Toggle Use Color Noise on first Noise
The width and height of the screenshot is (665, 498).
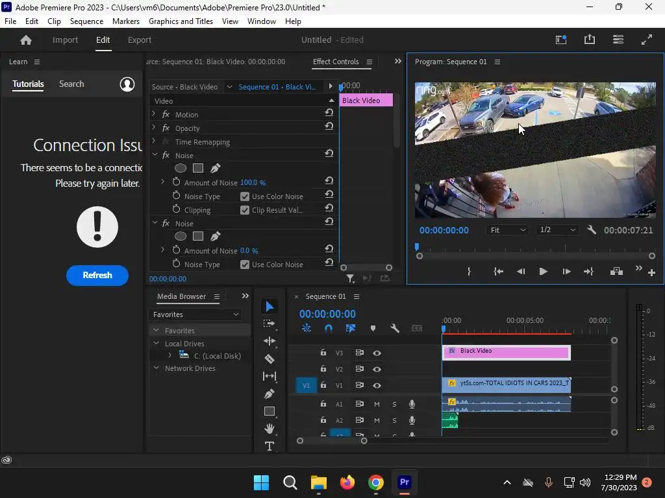tap(245, 196)
